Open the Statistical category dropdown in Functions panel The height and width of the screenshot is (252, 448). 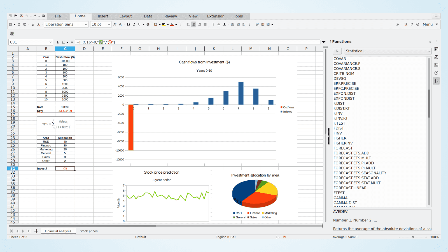(429, 51)
